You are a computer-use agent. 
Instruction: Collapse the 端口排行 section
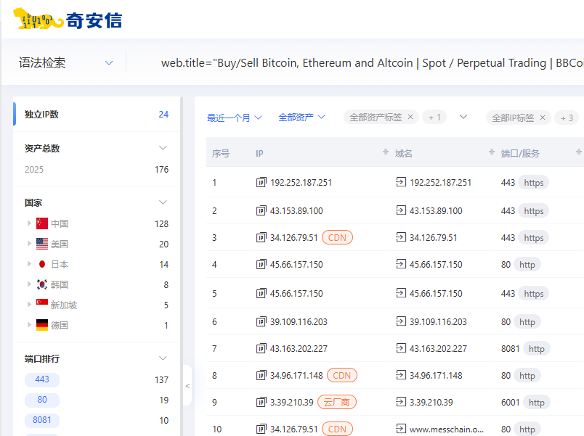pos(163,358)
